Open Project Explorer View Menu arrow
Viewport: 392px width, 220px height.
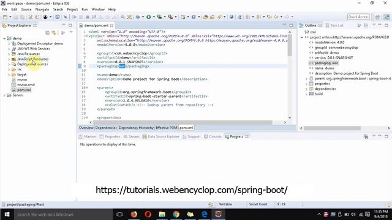pyautogui.click(x=71, y=32)
